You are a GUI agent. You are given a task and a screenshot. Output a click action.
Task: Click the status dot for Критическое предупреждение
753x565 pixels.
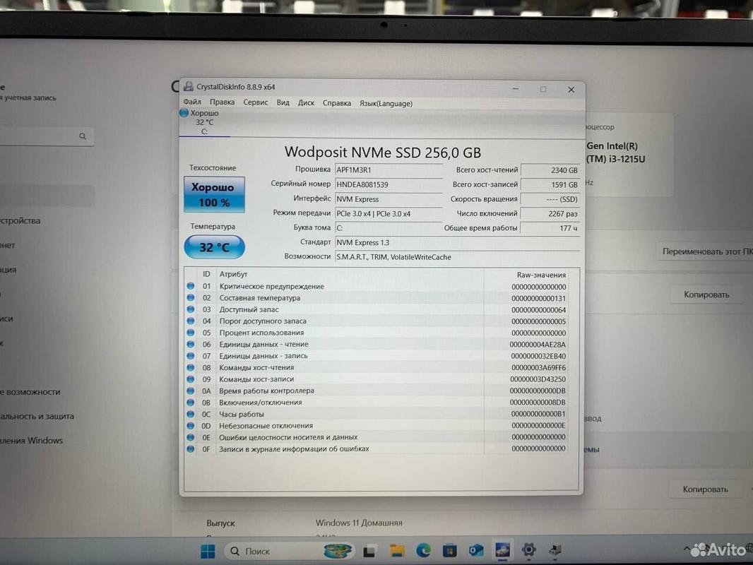pos(191,286)
